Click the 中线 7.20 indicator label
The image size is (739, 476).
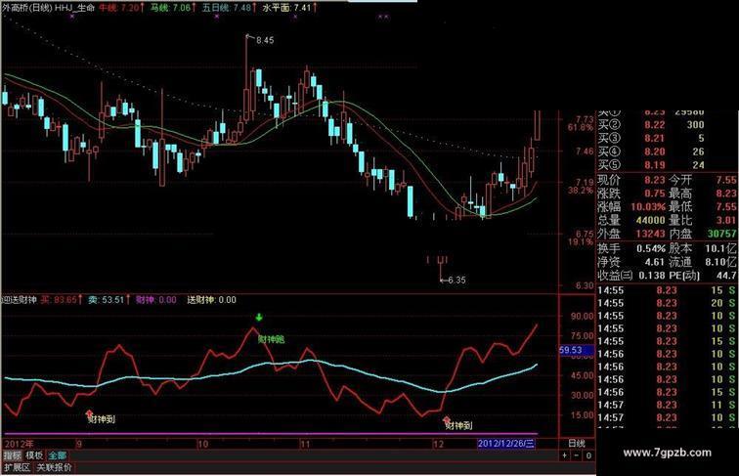121,8
